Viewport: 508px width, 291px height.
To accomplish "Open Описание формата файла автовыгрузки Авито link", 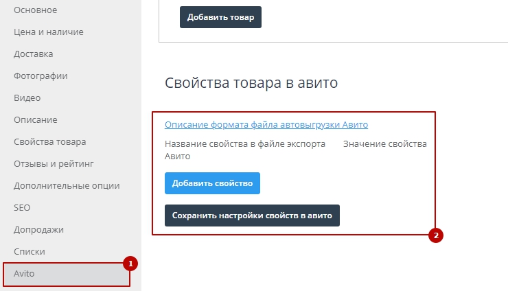I will [x=266, y=125].
